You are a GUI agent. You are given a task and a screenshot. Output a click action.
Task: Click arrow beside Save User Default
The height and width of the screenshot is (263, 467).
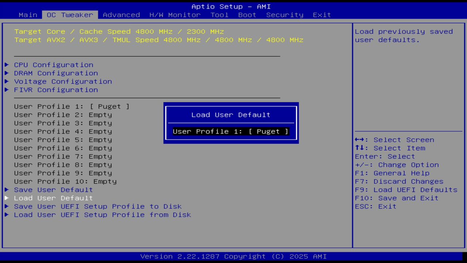(7, 190)
